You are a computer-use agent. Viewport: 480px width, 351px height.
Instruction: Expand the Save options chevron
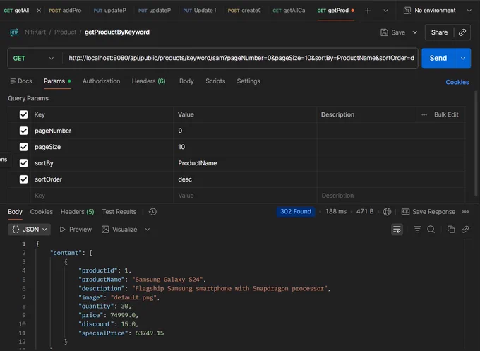415,32
